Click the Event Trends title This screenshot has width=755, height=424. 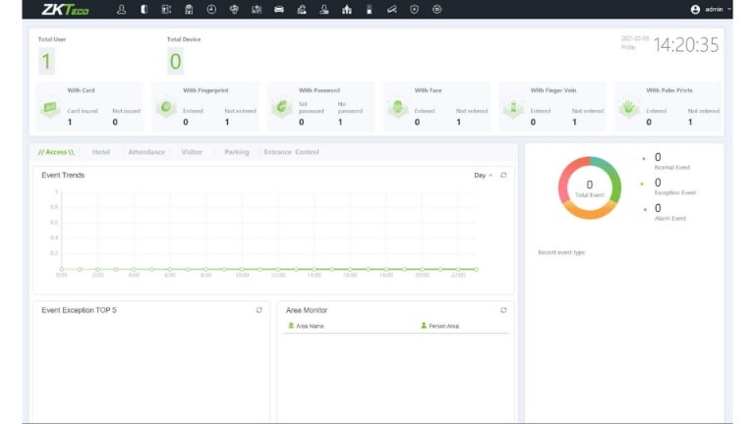pyautogui.click(x=63, y=175)
